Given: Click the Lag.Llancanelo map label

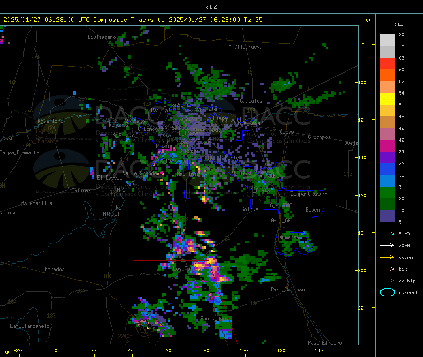Looking at the screenshot, I should (x=30, y=326).
